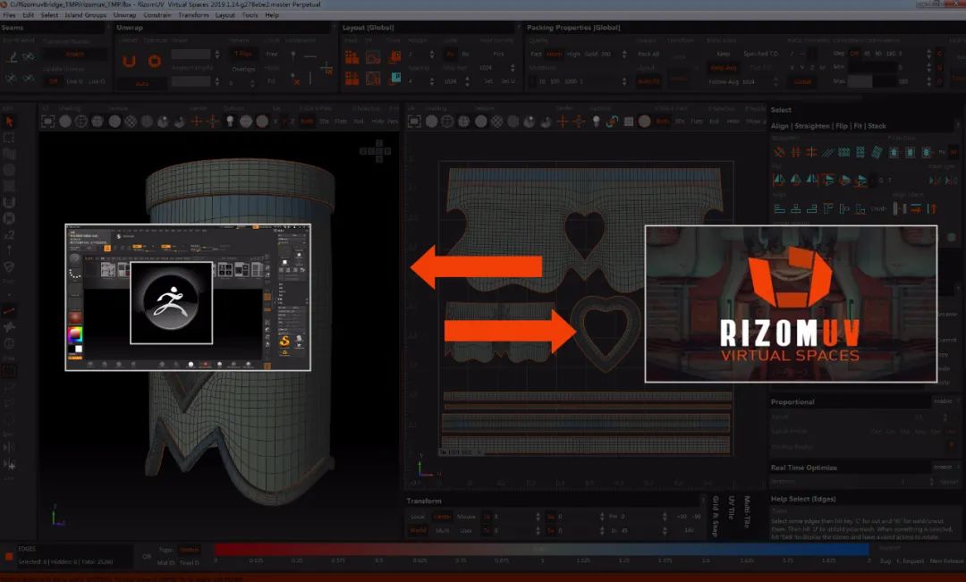Click the teal grid rectangularize icon in Align panel

tap(844, 152)
